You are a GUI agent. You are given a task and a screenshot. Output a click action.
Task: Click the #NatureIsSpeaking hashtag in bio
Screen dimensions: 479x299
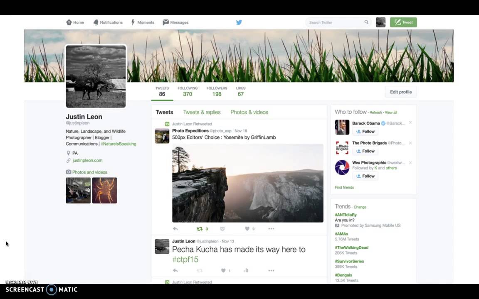click(x=119, y=144)
